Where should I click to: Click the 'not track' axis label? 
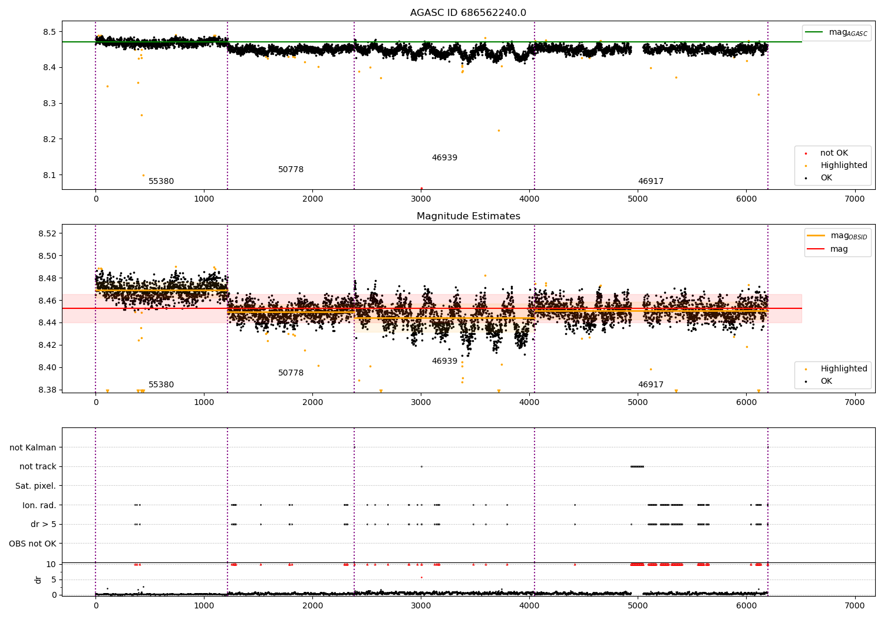(38, 467)
